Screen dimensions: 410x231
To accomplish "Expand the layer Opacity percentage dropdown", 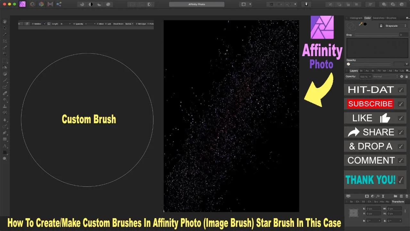I will (365, 76).
